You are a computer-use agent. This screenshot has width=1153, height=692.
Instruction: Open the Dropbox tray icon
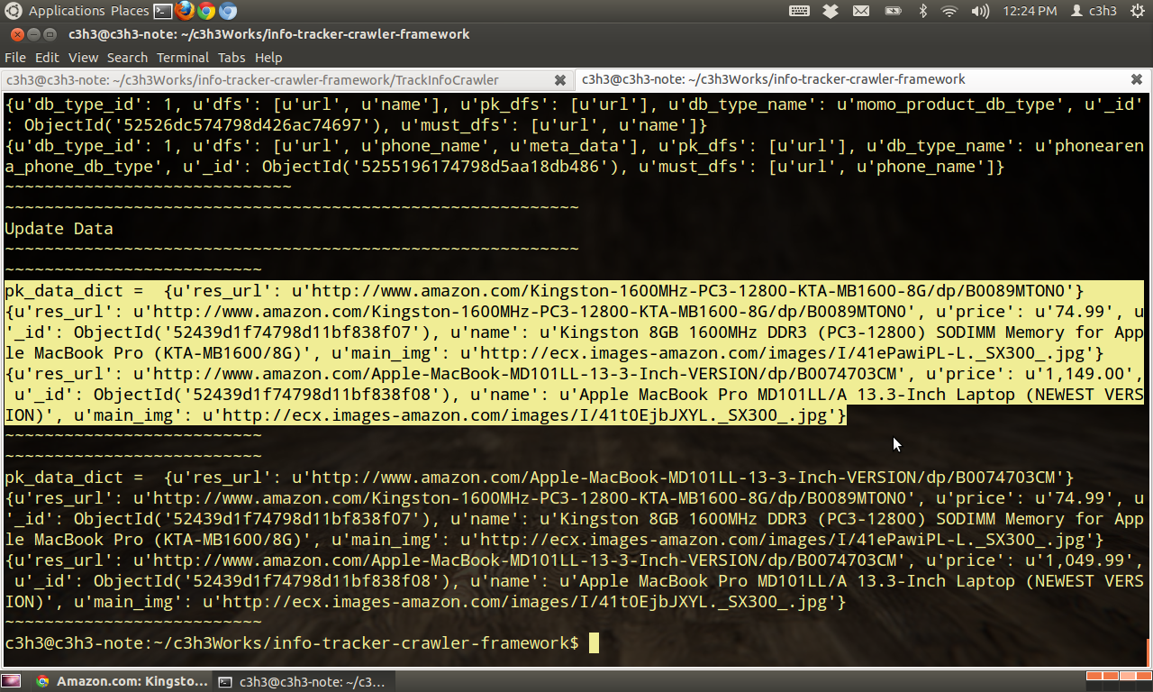click(831, 11)
